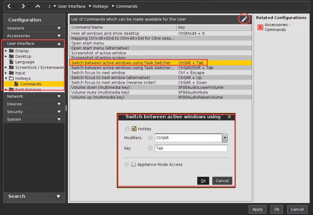Confirm the dialog with Ok

203,181
